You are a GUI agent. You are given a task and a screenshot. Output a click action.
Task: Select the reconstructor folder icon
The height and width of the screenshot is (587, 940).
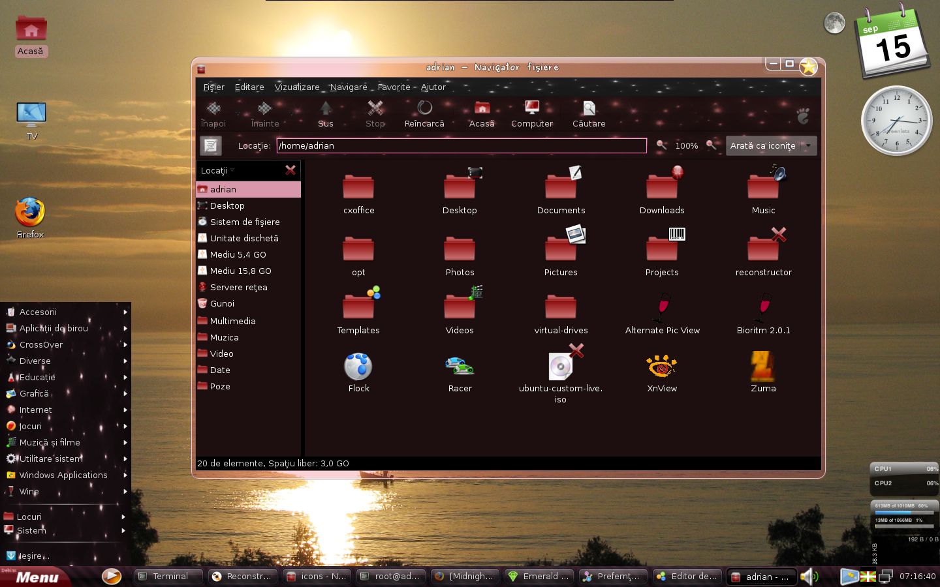tap(765, 244)
